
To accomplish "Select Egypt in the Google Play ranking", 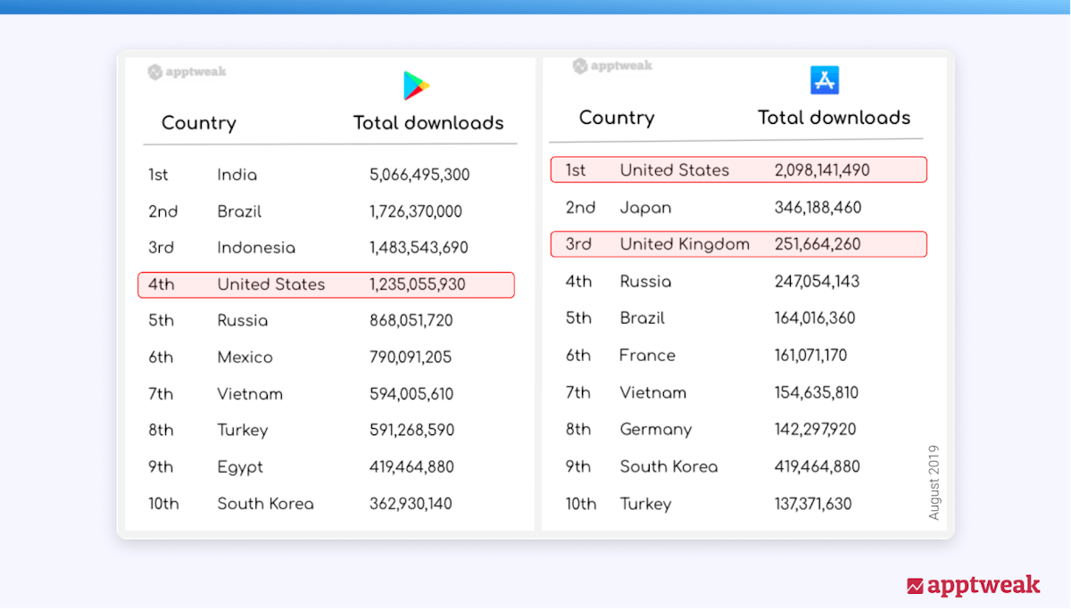I will (x=240, y=467).
